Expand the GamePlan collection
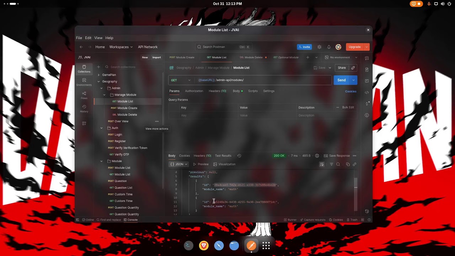The image size is (455, 256). pos(99,75)
